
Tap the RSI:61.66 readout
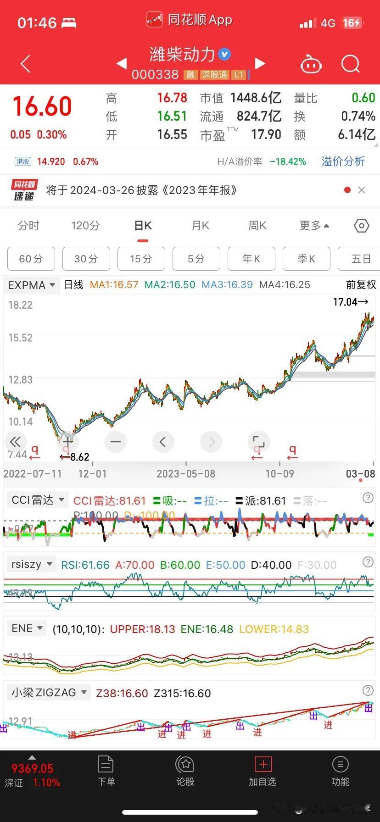coord(85,565)
